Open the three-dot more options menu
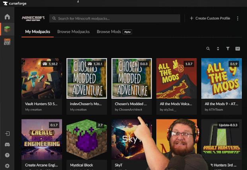 coord(238,18)
